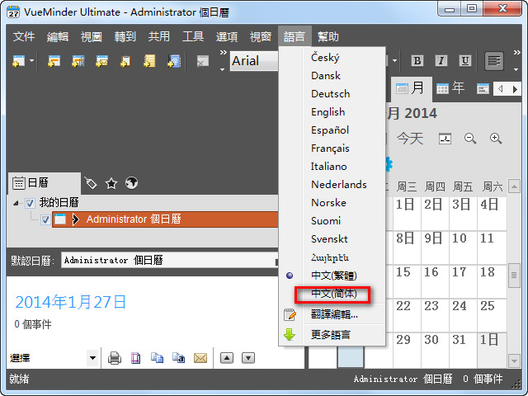Image resolution: width=528 pixels, height=396 pixels.
Task: Select Administrator 個日曆 tree row
Action: pyautogui.click(x=165, y=219)
